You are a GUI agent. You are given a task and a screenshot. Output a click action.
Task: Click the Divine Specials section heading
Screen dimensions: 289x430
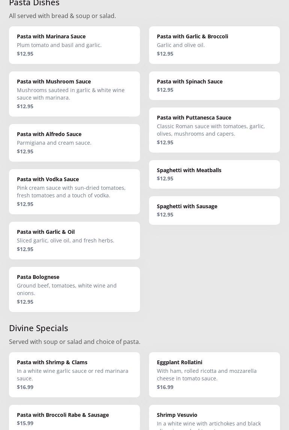coord(39,328)
